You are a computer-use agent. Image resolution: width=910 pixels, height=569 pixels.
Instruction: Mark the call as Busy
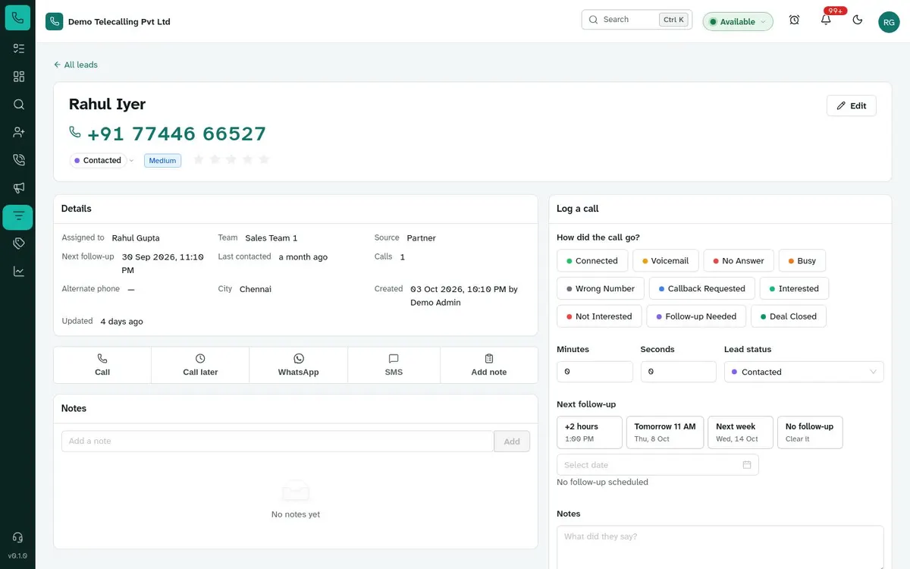pyautogui.click(x=802, y=261)
